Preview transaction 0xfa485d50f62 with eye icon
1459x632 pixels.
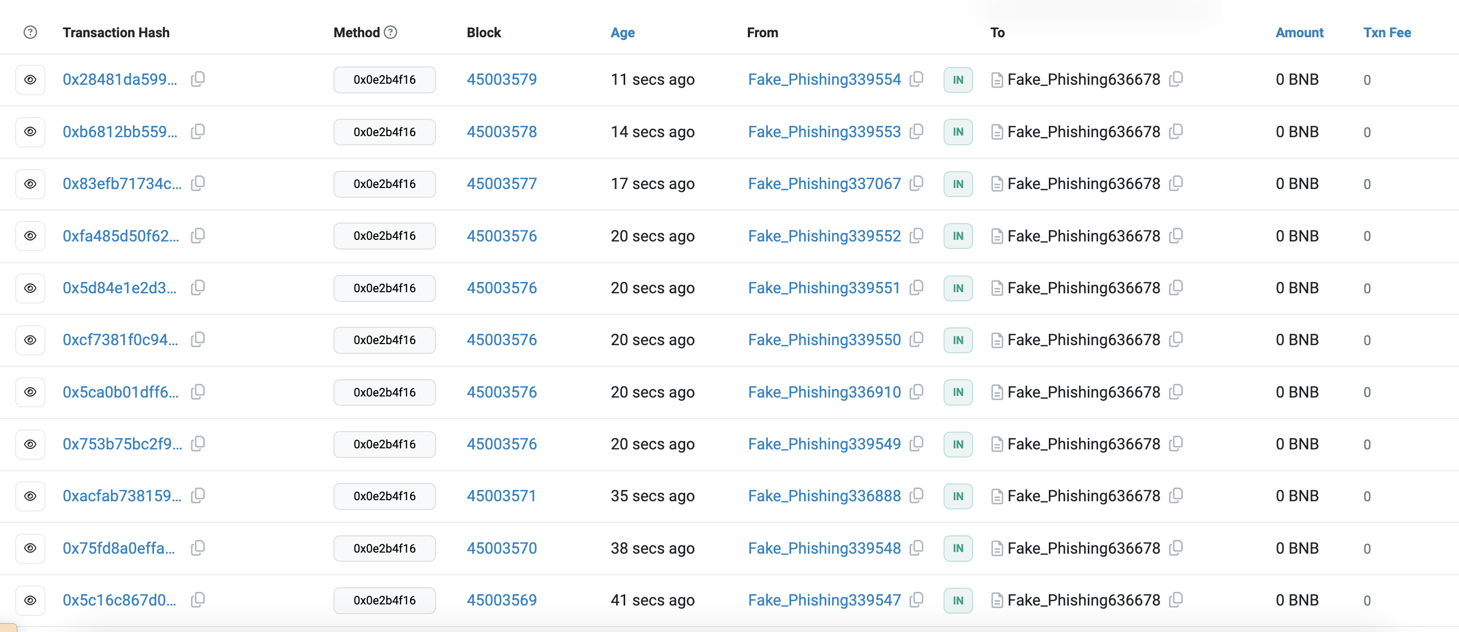pos(30,236)
